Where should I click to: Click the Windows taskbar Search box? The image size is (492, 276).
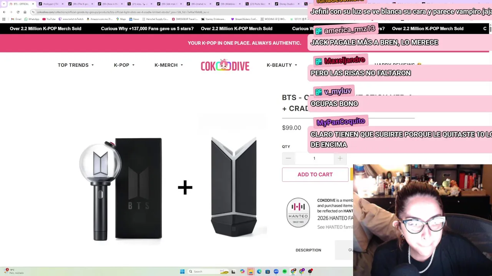[x=208, y=271]
